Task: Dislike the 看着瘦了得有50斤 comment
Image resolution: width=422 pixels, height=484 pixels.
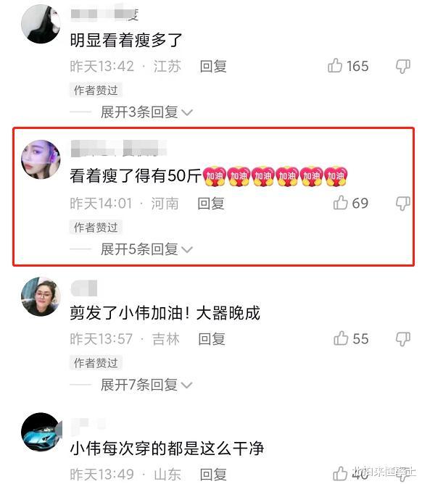Action: 403,204
